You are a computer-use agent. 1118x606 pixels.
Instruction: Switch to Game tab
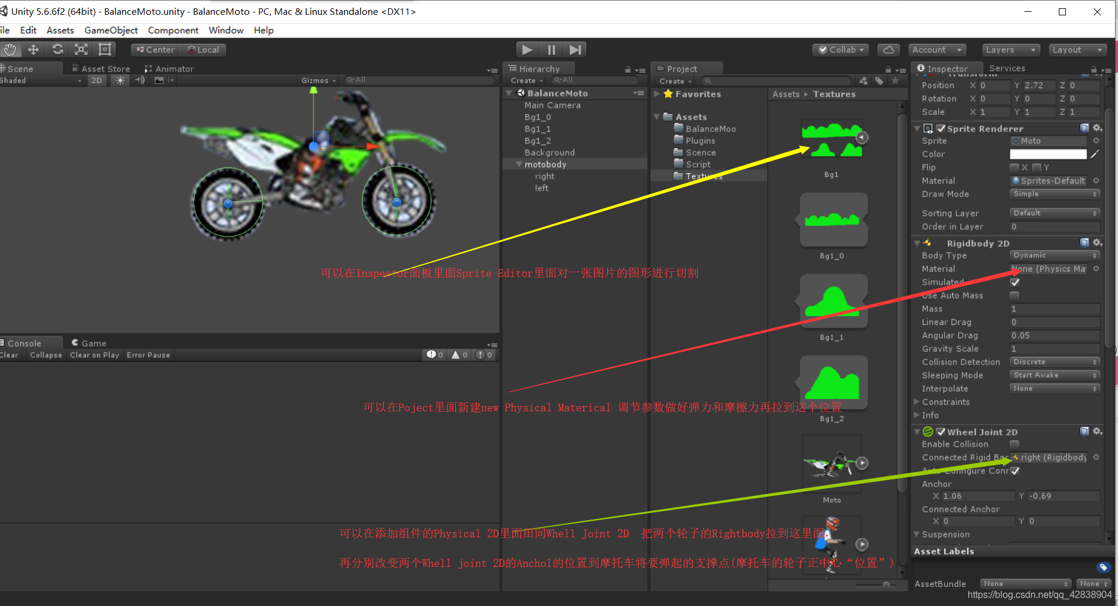[89, 343]
